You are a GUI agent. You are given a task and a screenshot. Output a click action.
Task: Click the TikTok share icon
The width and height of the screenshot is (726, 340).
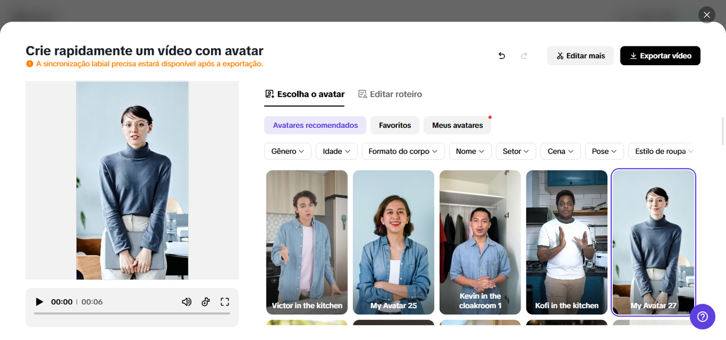click(x=206, y=302)
